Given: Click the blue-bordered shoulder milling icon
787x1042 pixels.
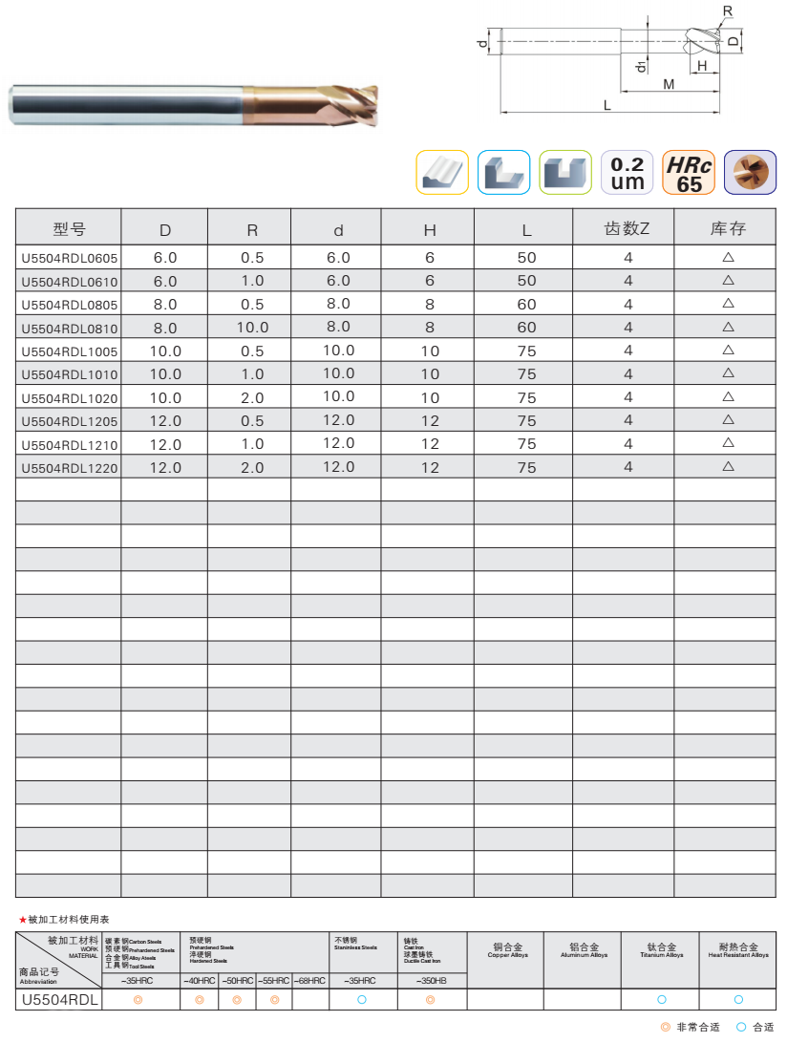Looking at the screenshot, I should (x=503, y=173).
